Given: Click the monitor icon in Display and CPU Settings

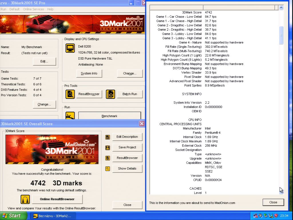Looking at the screenshot, I should [70, 48].
